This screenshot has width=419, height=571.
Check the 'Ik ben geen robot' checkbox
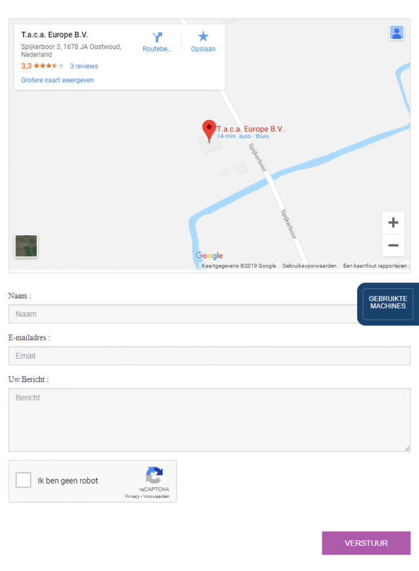coord(23,480)
